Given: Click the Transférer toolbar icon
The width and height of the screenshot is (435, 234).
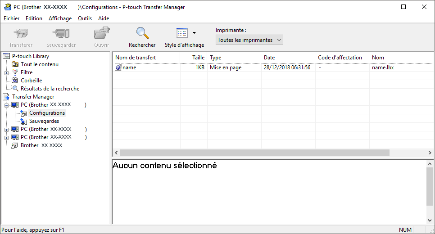Looking at the screenshot, I should [21, 34].
